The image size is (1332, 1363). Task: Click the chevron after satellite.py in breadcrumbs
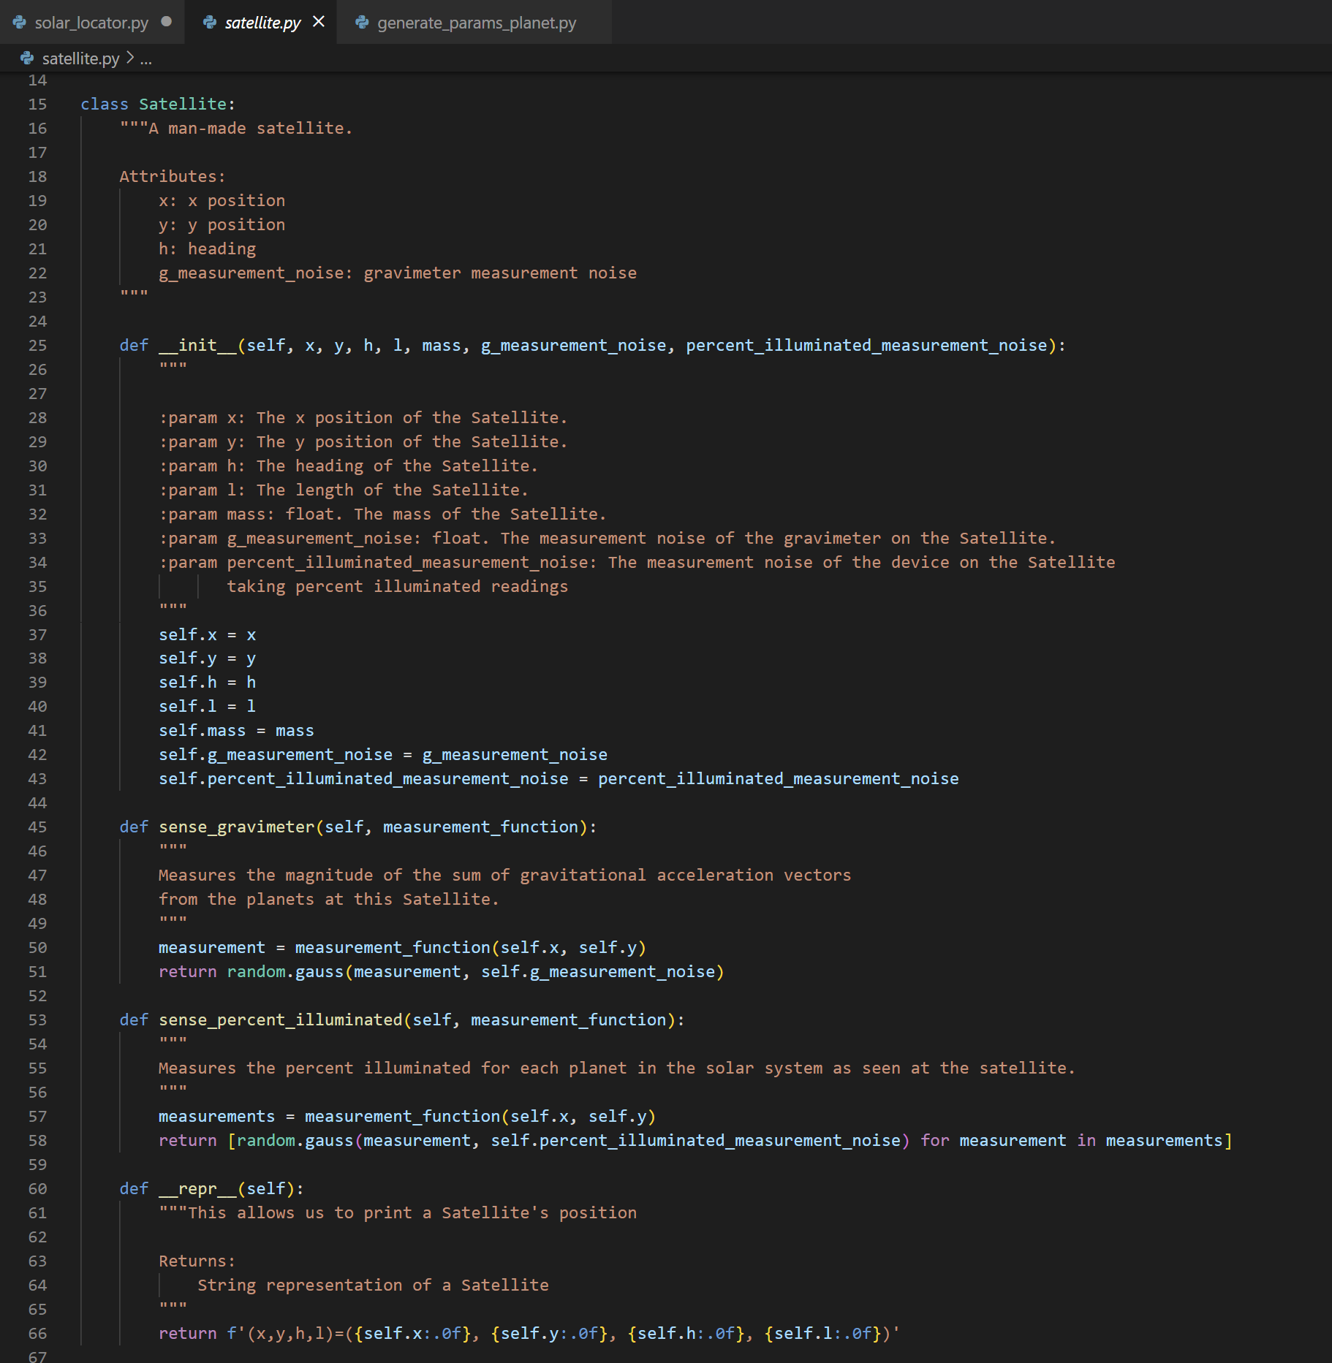(x=129, y=58)
